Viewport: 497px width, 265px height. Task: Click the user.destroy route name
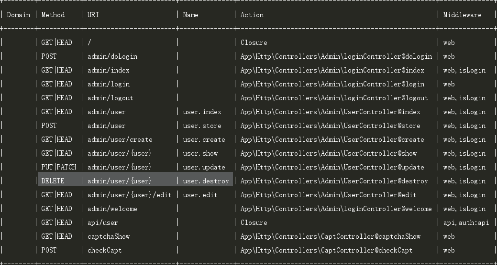[206, 181]
